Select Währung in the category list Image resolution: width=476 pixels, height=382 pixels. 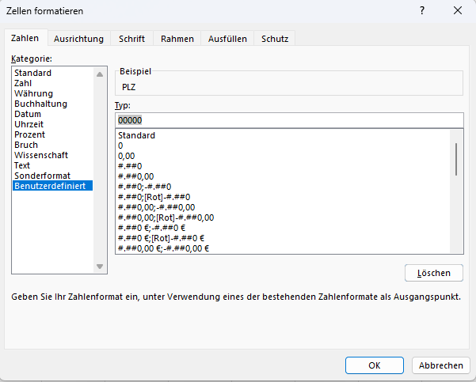pyautogui.click(x=33, y=93)
